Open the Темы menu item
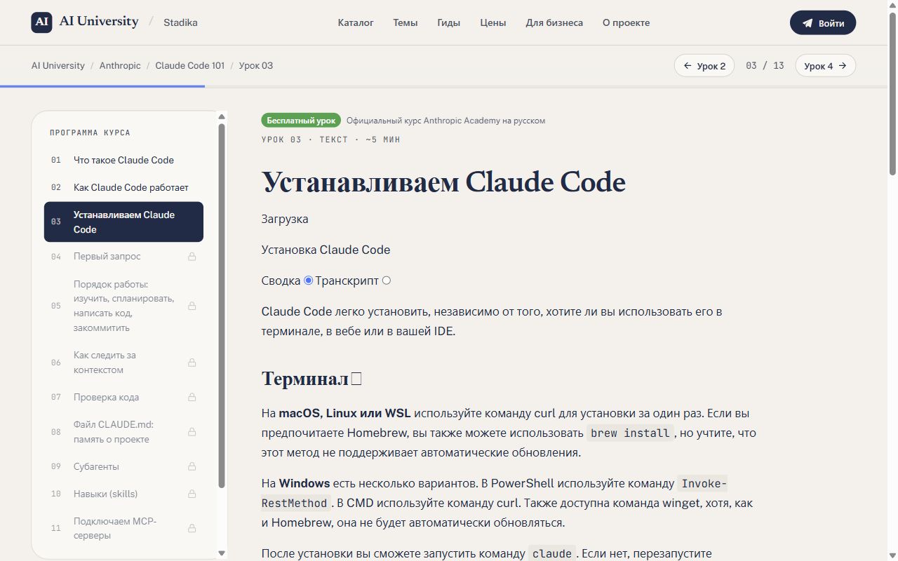898x561 pixels. pyautogui.click(x=406, y=22)
